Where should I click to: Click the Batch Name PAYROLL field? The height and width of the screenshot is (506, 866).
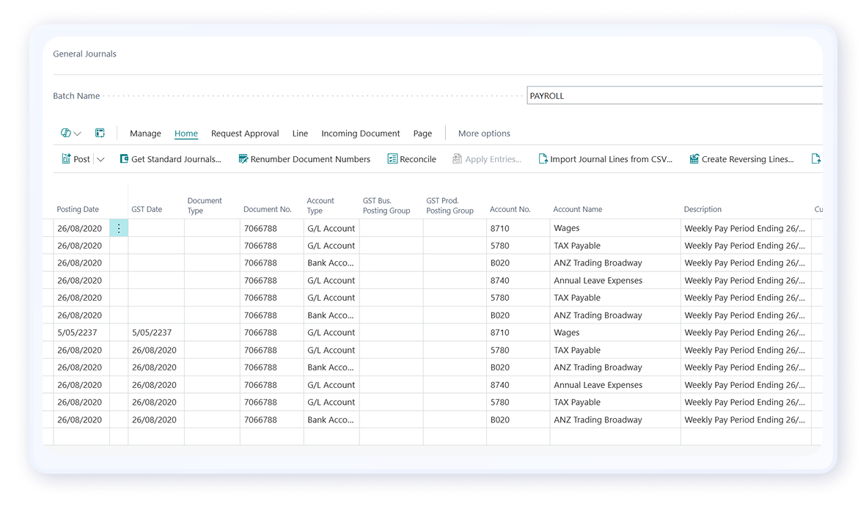tap(673, 96)
